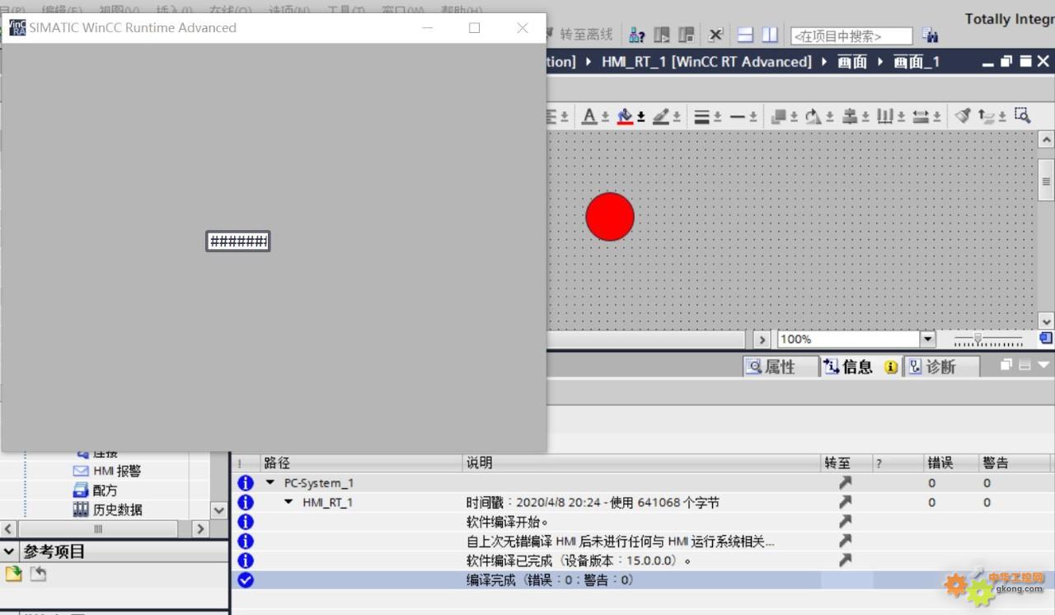Open the accessible devices icon with question mark
Viewport: 1055px width, 615px height.
tap(637, 35)
